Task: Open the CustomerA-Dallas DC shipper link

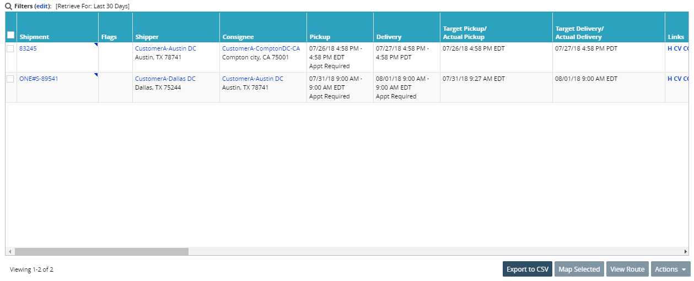Action: click(x=165, y=79)
